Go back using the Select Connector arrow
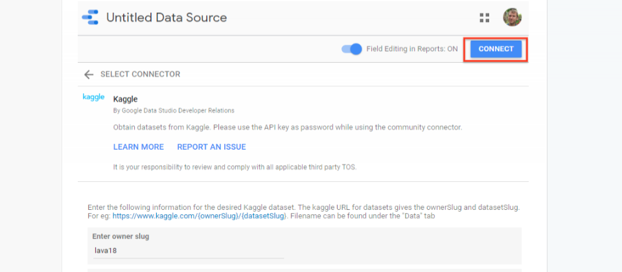Viewport: 622px width, 272px height. 89,74
